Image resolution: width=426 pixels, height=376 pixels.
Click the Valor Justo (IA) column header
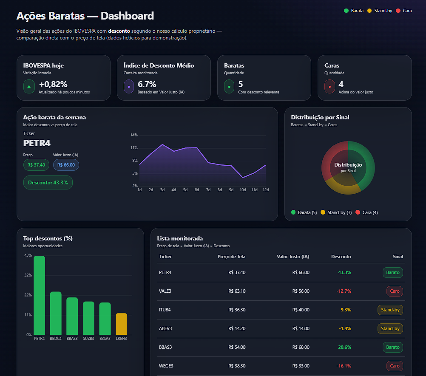point(293,257)
